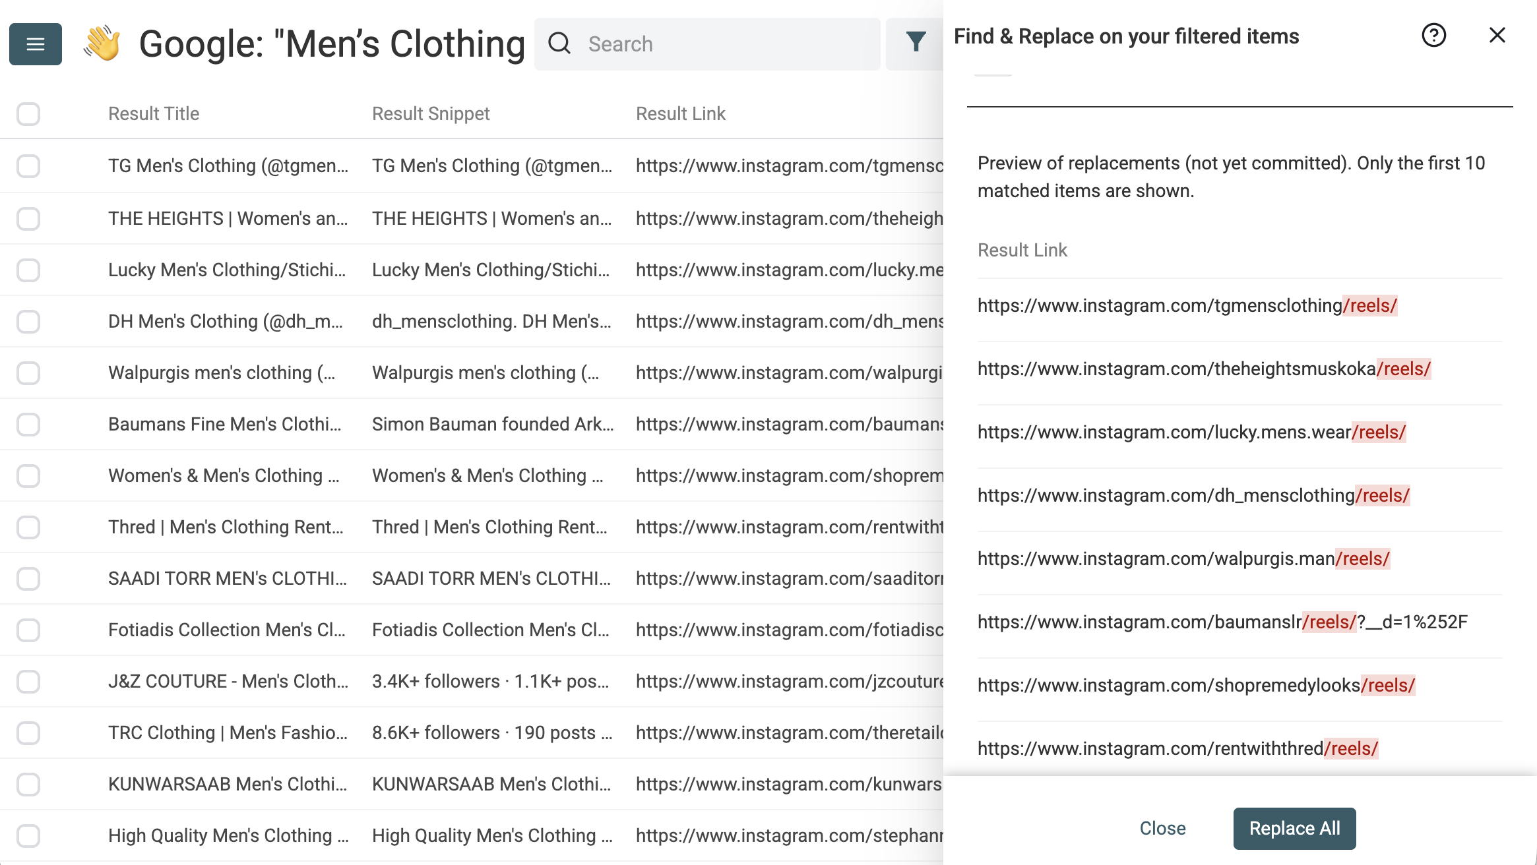Click the Result Title column header
This screenshot has height=865, width=1537.
154,114
